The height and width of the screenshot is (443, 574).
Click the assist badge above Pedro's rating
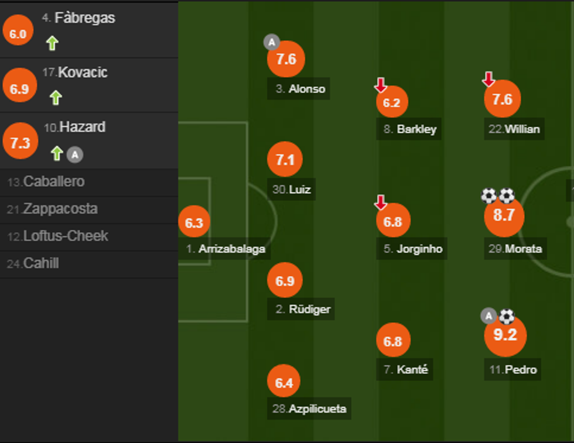point(488,317)
